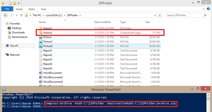Select the Picture JPG file icon
The image size is (212, 112).
point(41,37)
